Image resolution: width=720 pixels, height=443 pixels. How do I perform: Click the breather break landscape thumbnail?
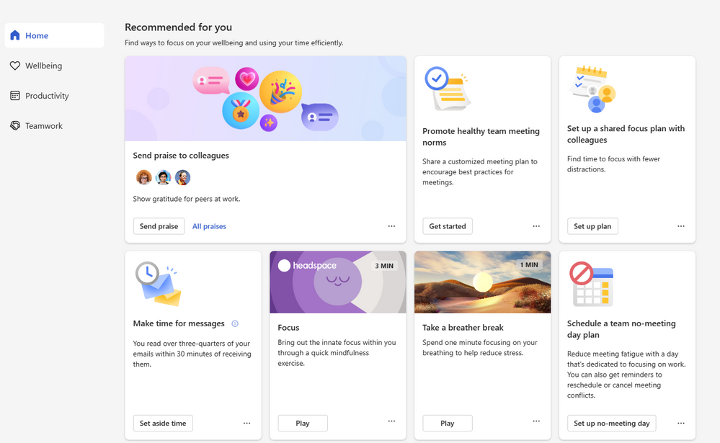tap(482, 282)
